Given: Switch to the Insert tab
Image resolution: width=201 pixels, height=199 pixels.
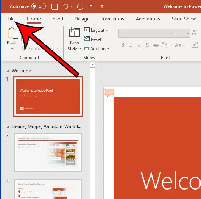Looking at the screenshot, I should tap(58, 19).
